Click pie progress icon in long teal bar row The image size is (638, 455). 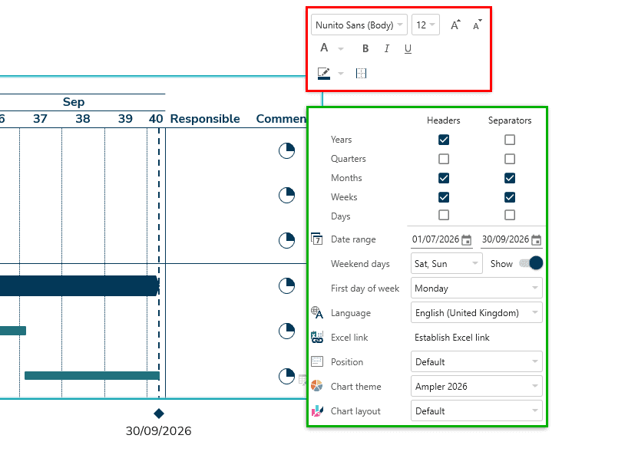(287, 376)
